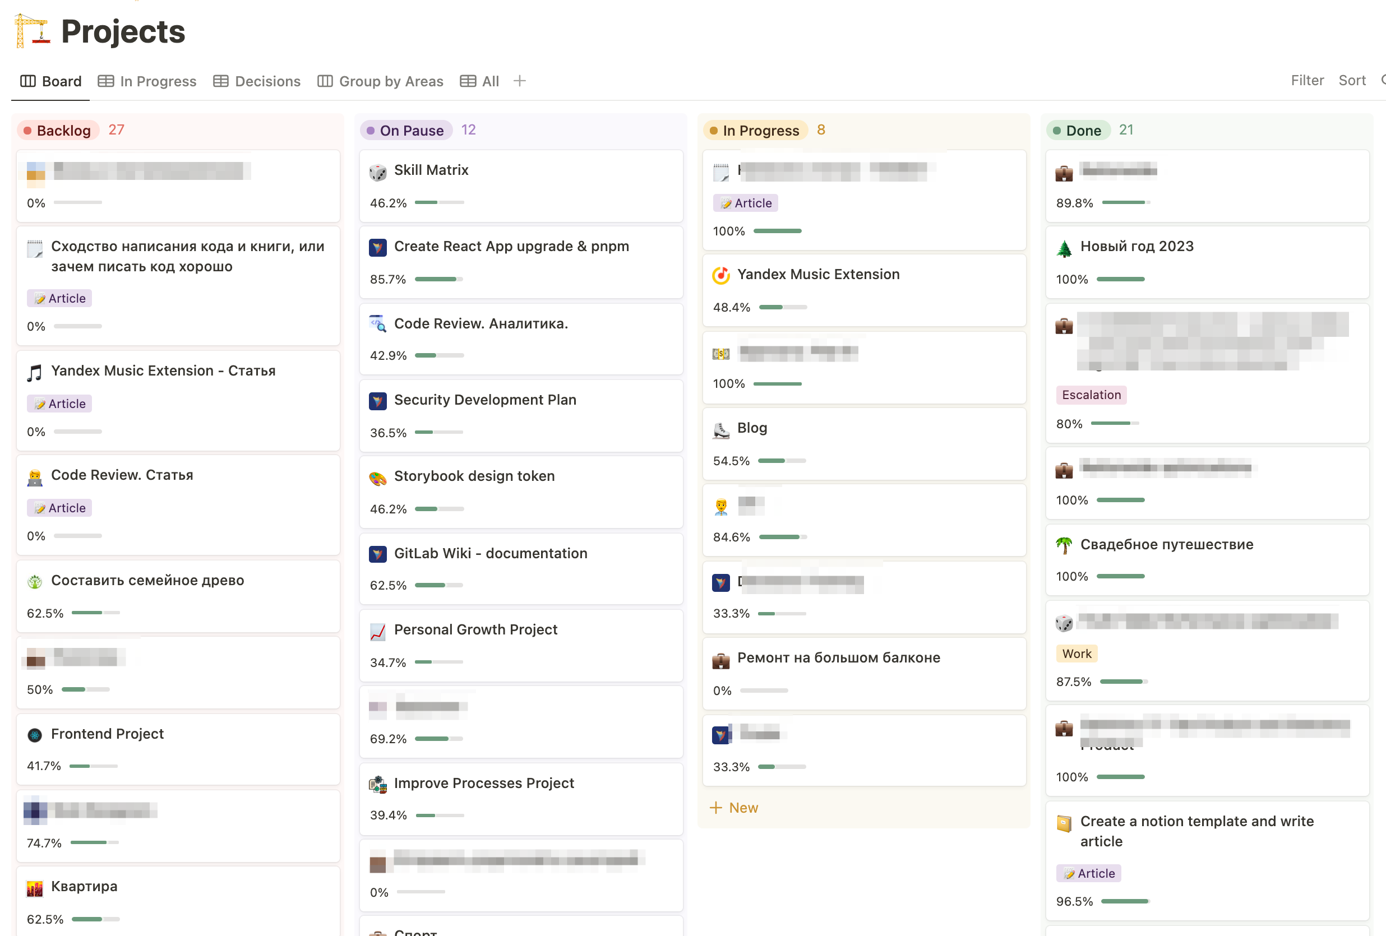Click Create React App progress bar
This screenshot has width=1386, height=936.
(x=438, y=279)
